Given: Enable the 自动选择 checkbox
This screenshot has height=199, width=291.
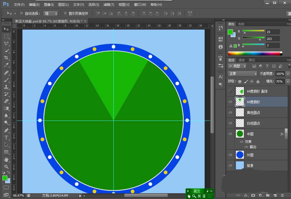Looking at the screenshot, I should [22, 13].
